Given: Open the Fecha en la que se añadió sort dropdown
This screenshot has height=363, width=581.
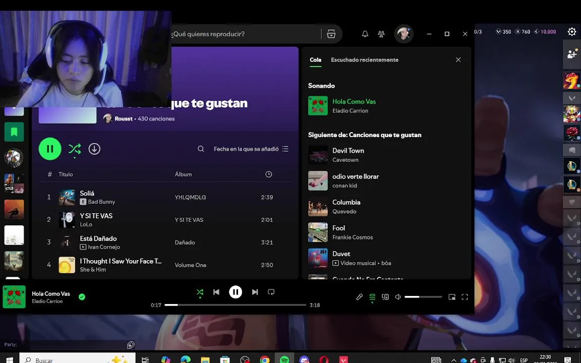Looking at the screenshot, I should point(251,149).
